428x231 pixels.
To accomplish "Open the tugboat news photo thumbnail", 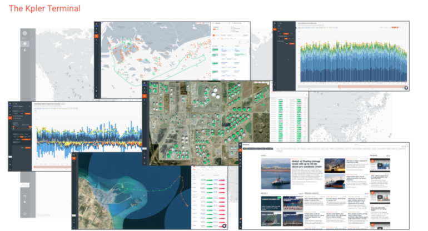I will click(x=276, y=174).
